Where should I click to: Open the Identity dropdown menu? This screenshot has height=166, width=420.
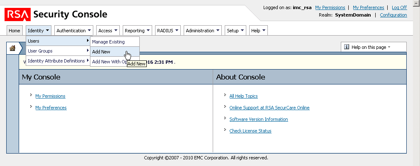point(38,31)
